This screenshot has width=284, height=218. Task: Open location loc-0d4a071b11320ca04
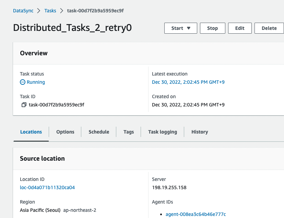47,187
